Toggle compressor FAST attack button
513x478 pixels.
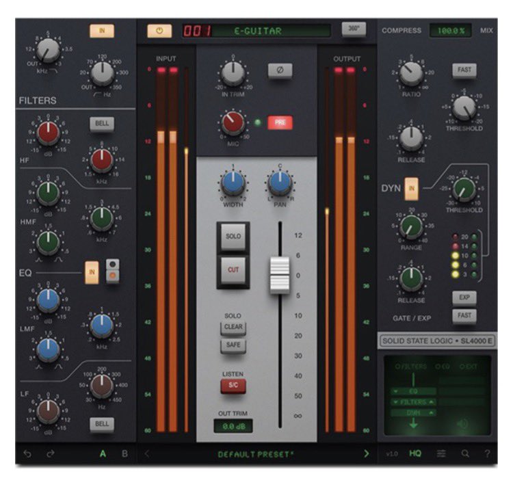(464, 70)
